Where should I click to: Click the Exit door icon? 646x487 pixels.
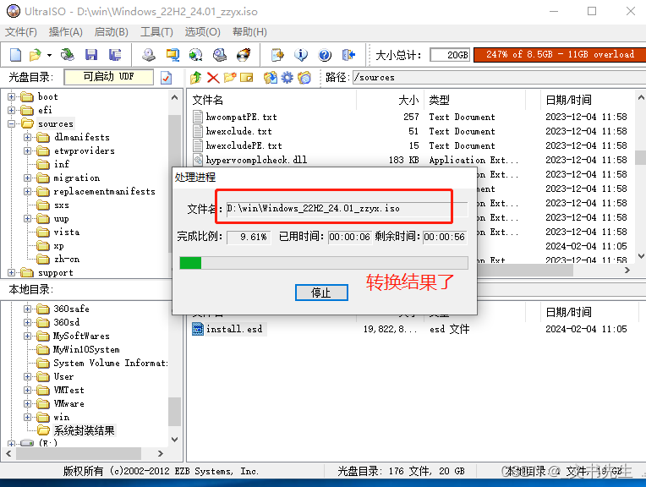tap(348, 54)
